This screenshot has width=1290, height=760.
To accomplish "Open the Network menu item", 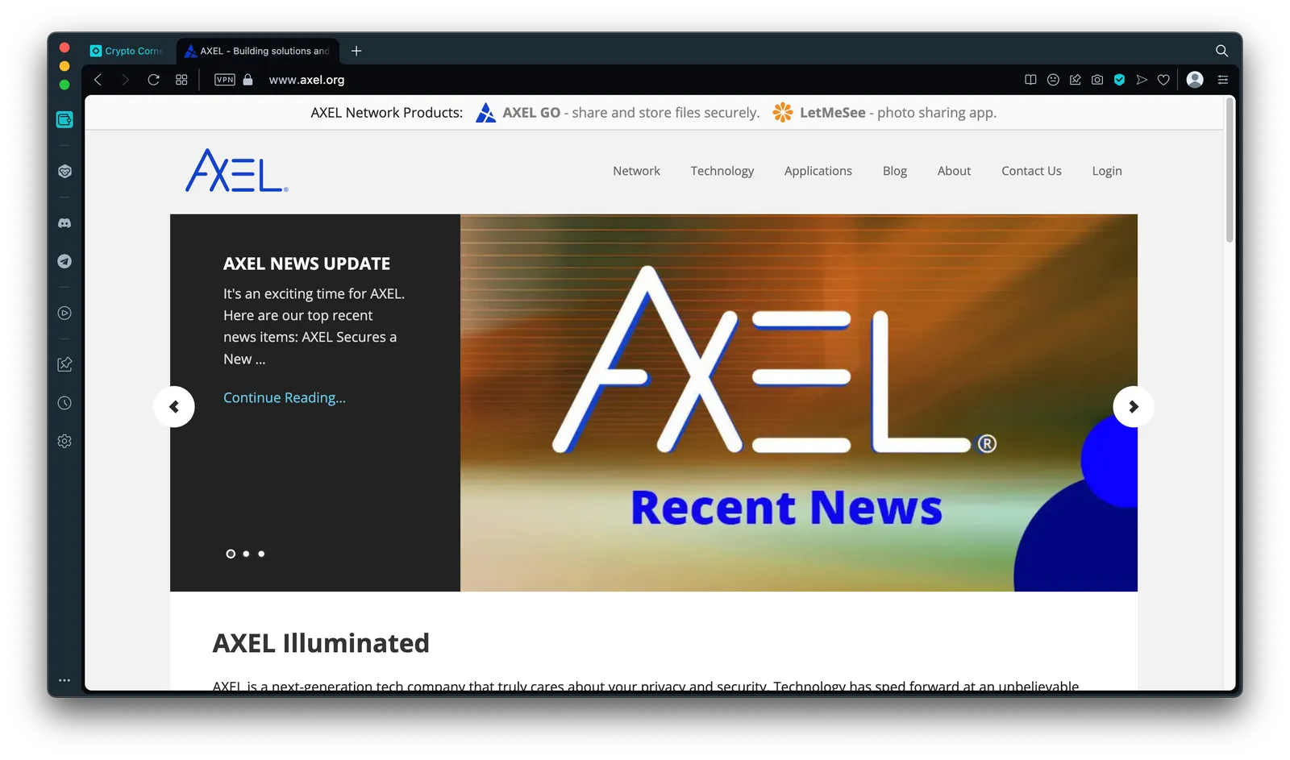I will tap(636, 171).
